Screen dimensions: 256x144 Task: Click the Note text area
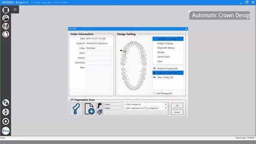[x=99, y=80]
